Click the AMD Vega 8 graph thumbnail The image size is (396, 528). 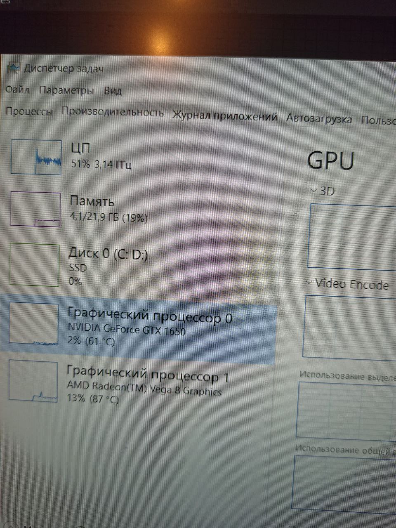(x=33, y=380)
